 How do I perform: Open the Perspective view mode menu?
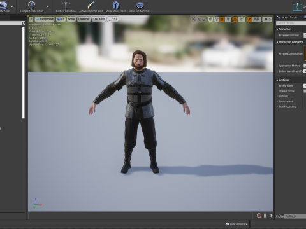45,19
